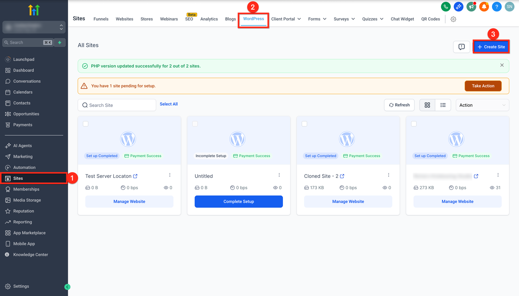Click the sidebar Search box
Image resolution: width=519 pixels, height=296 pixels.
click(x=28, y=42)
